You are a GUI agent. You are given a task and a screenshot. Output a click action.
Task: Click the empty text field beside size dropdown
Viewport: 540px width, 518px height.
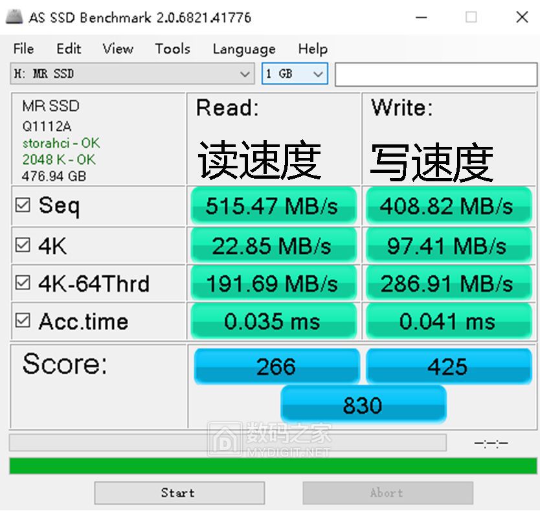pyautogui.click(x=436, y=74)
